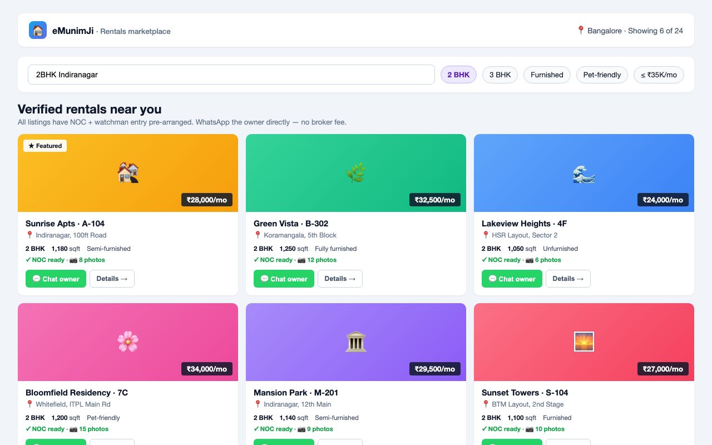The width and height of the screenshot is (712, 445).
Task: Click the Rentals marketplace subtitle
Action: pyautogui.click(x=135, y=31)
